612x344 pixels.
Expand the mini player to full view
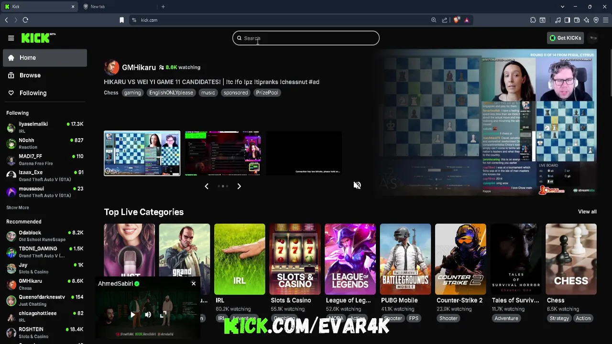[x=164, y=314]
